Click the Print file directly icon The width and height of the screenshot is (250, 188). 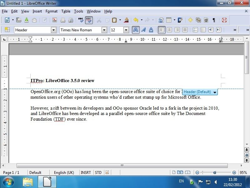[x=63, y=20]
